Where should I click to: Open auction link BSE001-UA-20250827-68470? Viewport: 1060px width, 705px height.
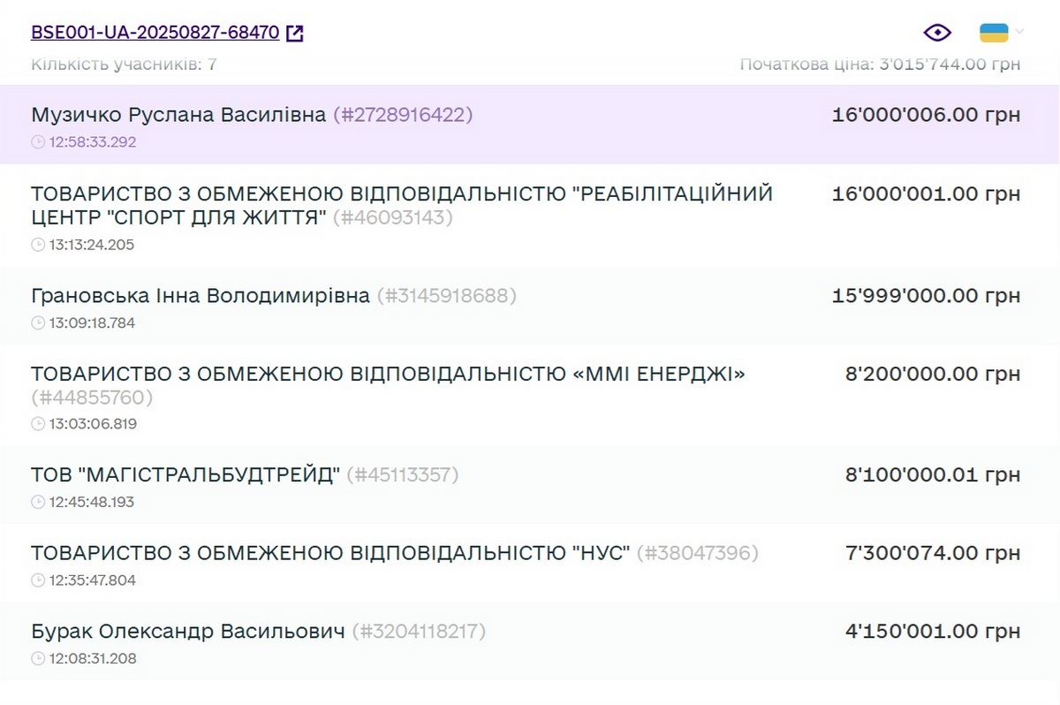(155, 33)
